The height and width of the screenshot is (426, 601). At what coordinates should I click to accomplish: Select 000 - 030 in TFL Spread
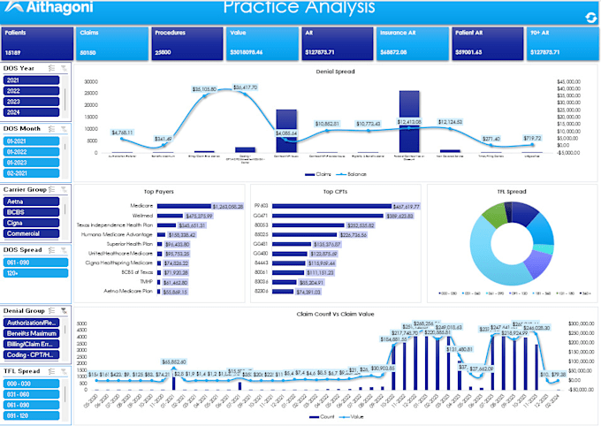(x=32, y=384)
